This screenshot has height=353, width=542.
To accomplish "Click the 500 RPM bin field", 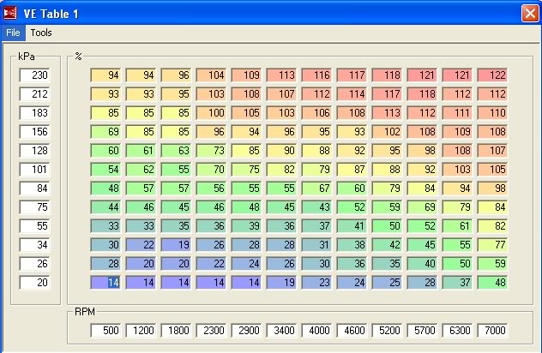I will pos(105,331).
